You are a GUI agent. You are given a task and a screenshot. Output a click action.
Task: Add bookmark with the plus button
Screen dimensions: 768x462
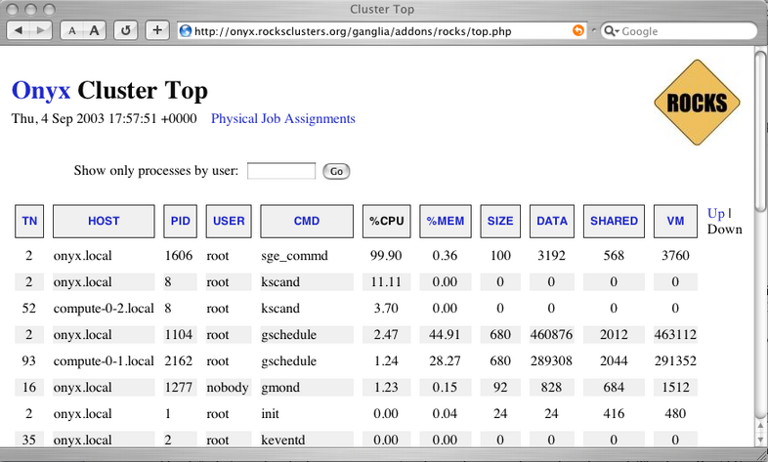[157, 30]
